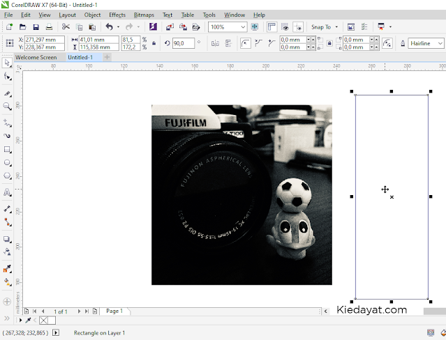The image size is (446, 340).
Task: Cut selection with scissors icon
Action: point(66,27)
